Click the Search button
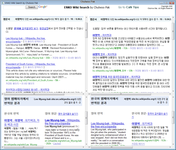 coord(32,7)
